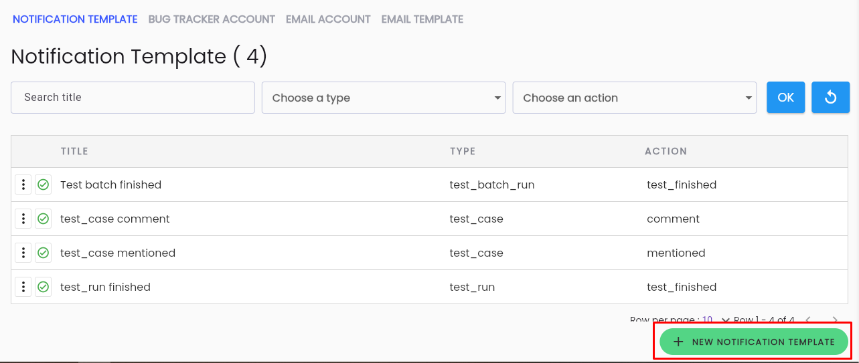
Task: Expand the Choose an action dropdown
Action: point(635,98)
